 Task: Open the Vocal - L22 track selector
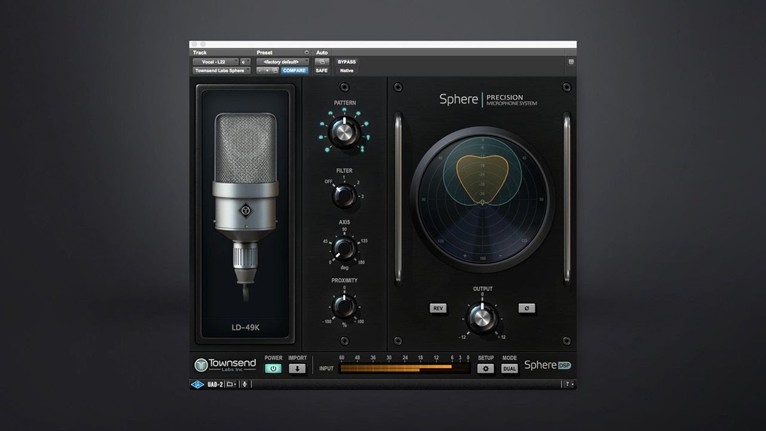(215, 62)
